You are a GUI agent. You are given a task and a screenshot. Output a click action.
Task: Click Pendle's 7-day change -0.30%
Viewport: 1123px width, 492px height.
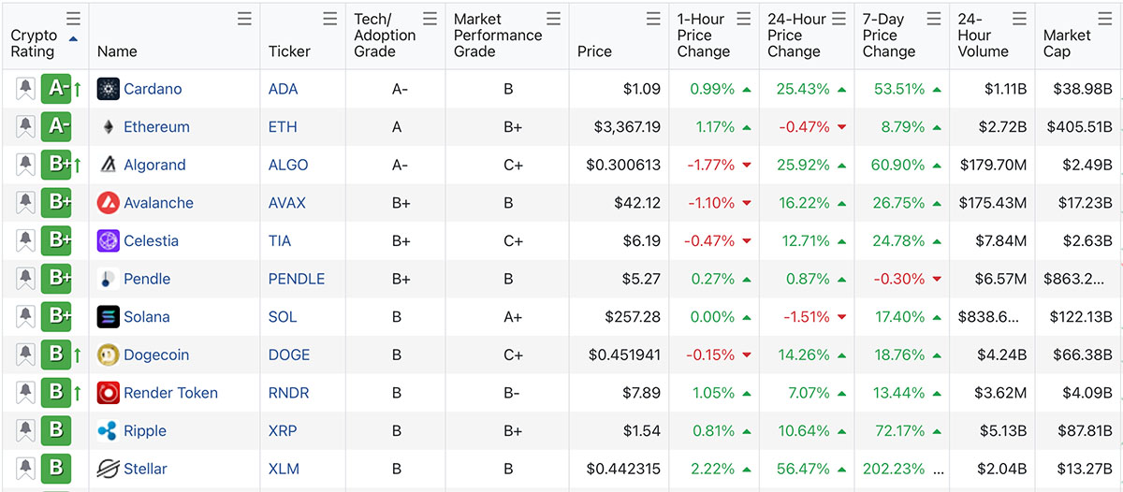898,279
